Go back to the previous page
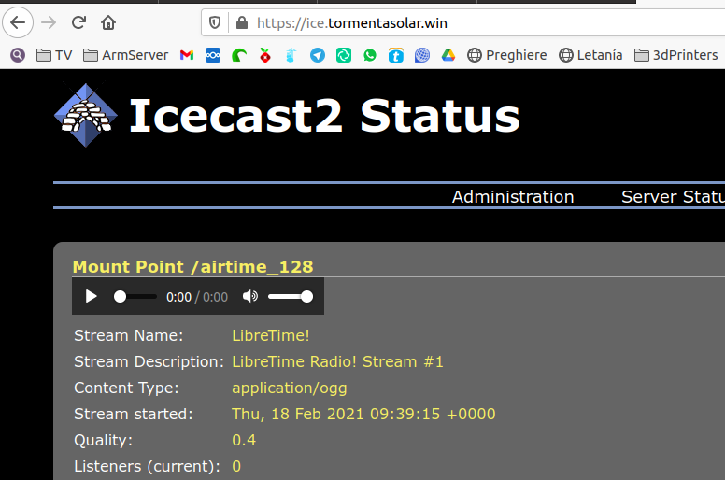 click(18, 22)
